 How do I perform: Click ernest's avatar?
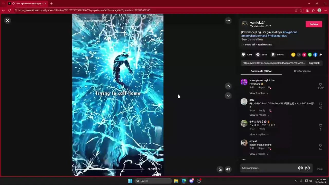244,143
